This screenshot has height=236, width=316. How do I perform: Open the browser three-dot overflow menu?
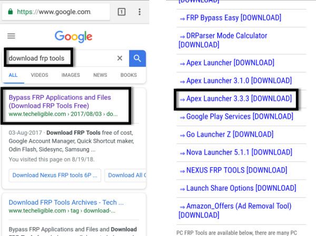(x=140, y=12)
